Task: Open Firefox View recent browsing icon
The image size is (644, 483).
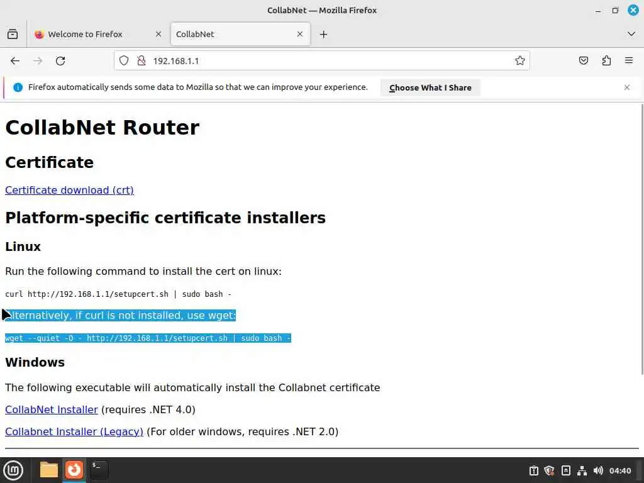Action: click(13, 34)
